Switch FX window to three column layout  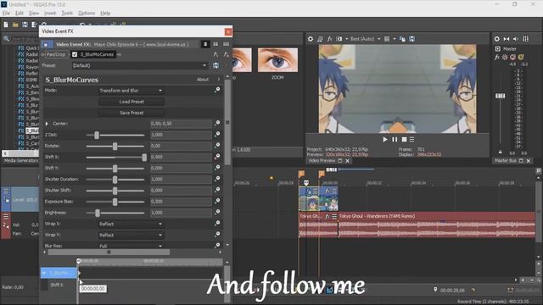click(x=226, y=44)
